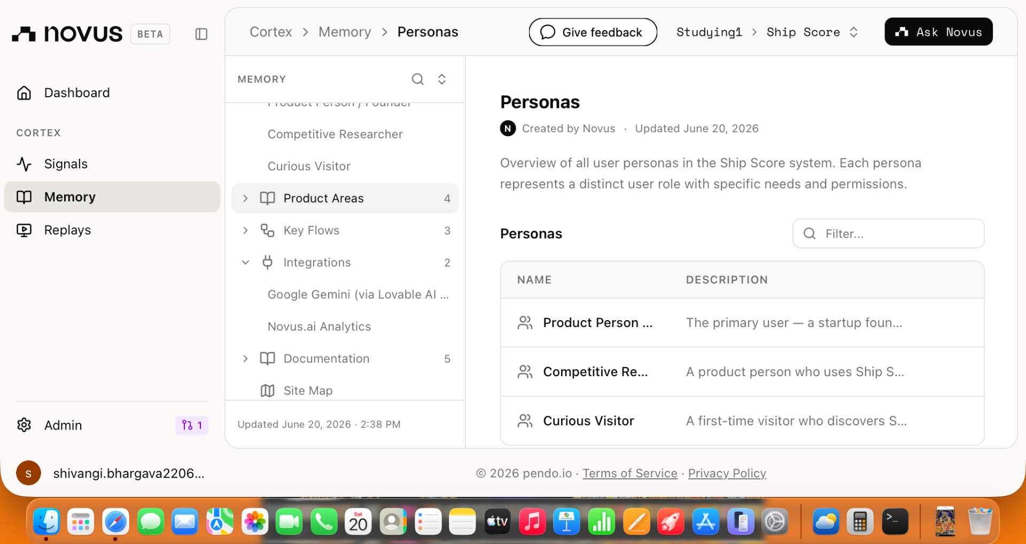Click the Product Person row people icon
Screen dimensions: 1026x544
click(x=525, y=323)
